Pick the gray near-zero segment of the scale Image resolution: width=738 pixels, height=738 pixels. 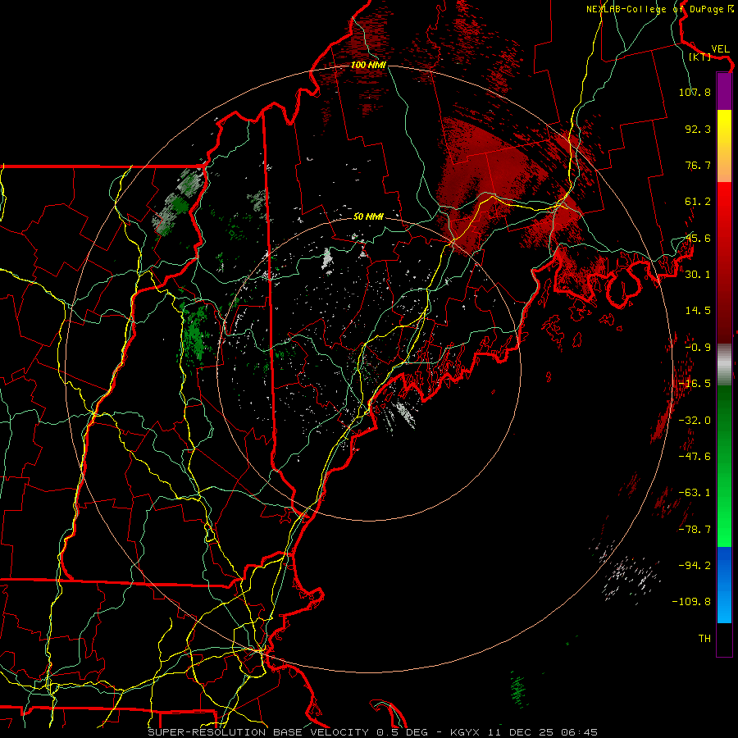(724, 365)
